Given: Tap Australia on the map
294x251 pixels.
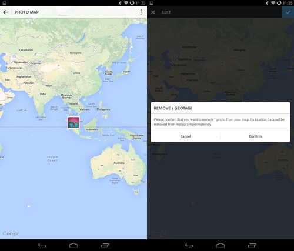Looking at the screenshot, I should [x=119, y=163].
